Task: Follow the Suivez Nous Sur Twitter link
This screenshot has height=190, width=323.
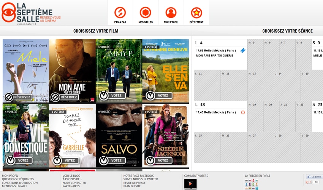Action: pos(141,179)
